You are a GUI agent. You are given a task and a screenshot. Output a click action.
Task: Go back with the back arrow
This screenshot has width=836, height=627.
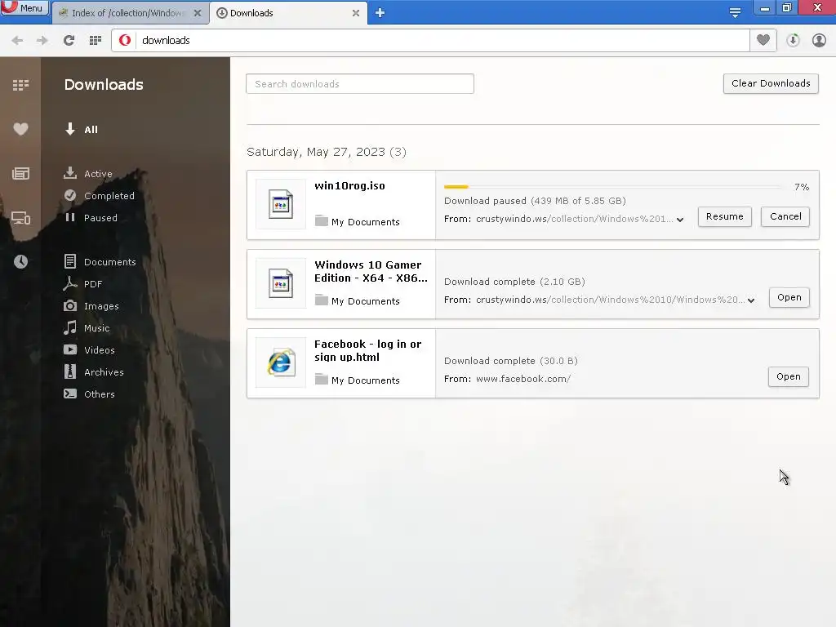coord(17,41)
